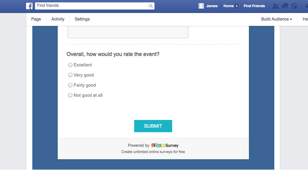Screen dimensions: 308x170
Task: Open Find Friends link in top bar
Action: (254, 6)
